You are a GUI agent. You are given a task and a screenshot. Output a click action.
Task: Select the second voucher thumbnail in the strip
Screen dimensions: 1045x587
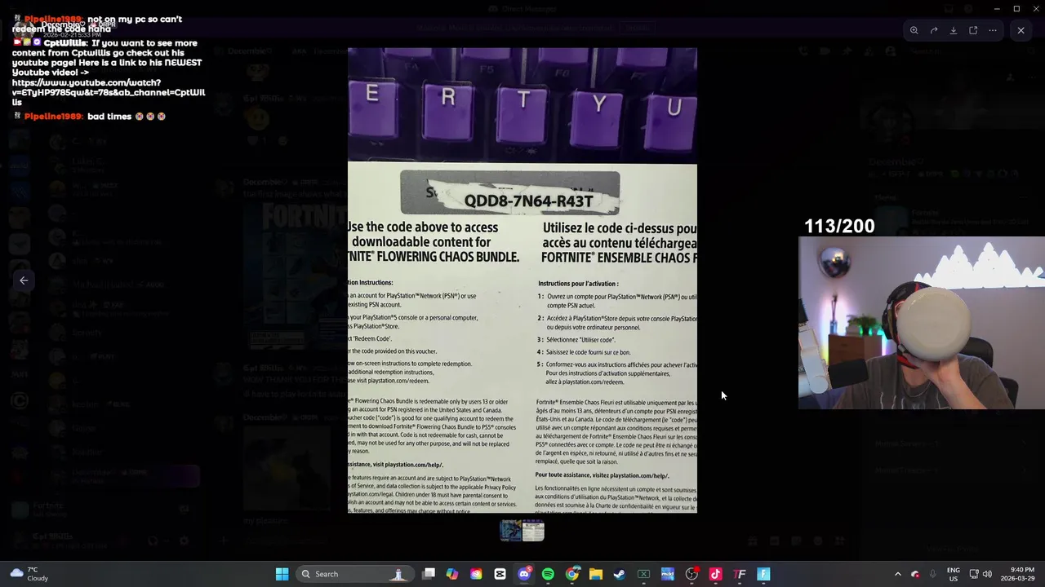534,531
